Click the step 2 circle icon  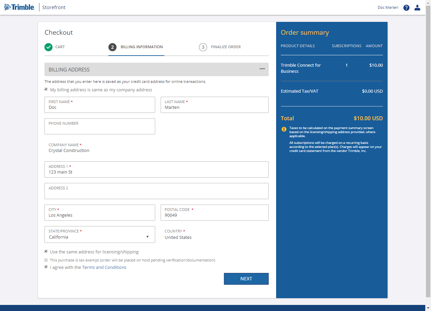(x=112, y=47)
